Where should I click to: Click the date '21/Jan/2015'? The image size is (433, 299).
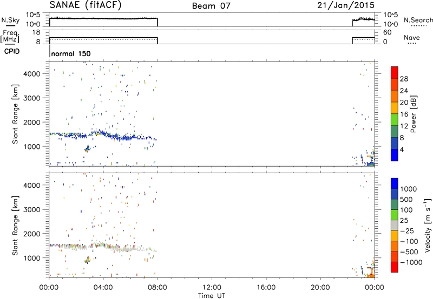click(x=346, y=5)
